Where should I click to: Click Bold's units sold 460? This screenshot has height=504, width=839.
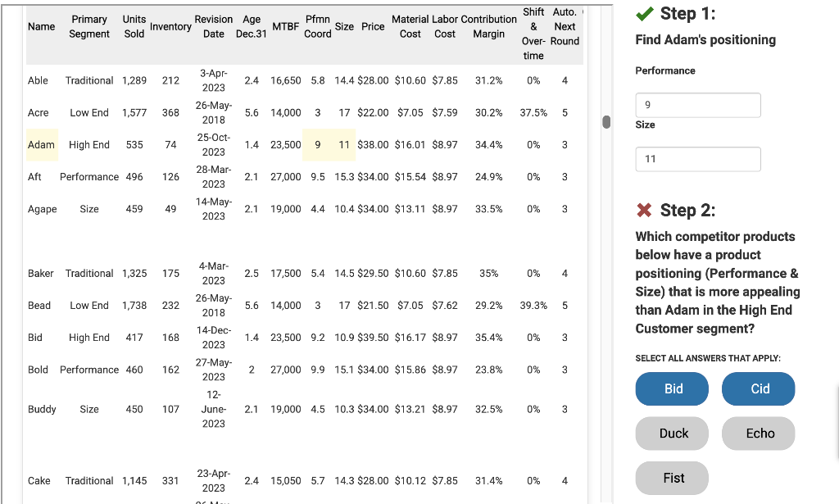pos(134,370)
